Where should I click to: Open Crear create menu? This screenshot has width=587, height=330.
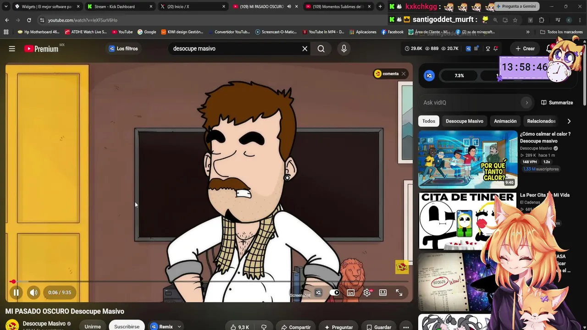click(x=525, y=49)
